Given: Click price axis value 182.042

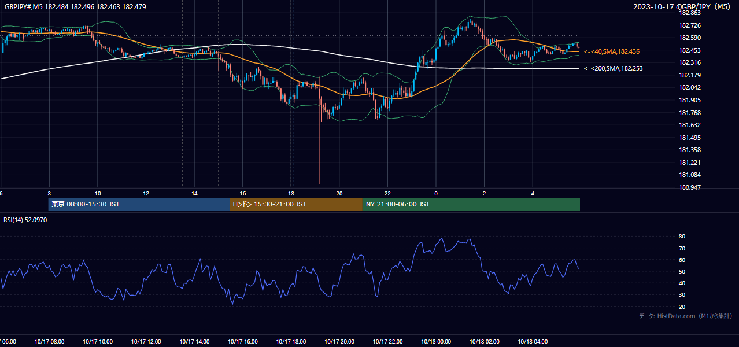Looking at the screenshot, I should 690,87.
